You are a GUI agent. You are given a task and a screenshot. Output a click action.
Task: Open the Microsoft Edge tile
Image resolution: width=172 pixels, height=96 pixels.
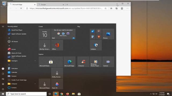click(69, 62)
